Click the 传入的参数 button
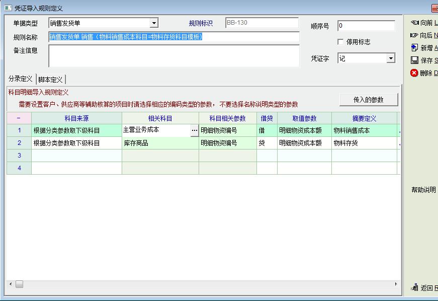This screenshot has width=438, height=301. (x=369, y=100)
